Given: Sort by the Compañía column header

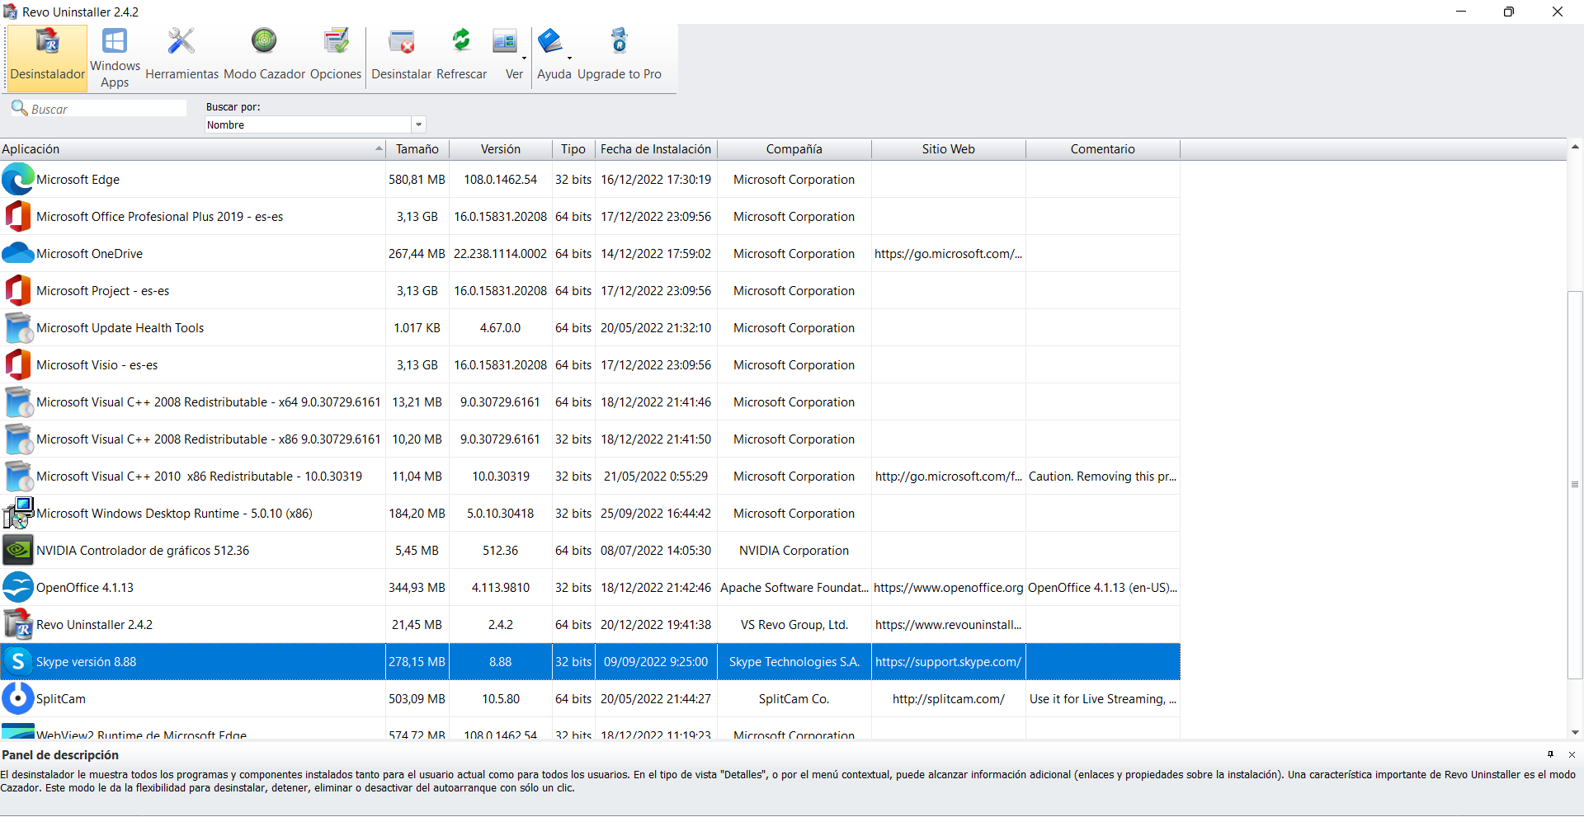Looking at the screenshot, I should [x=794, y=149].
